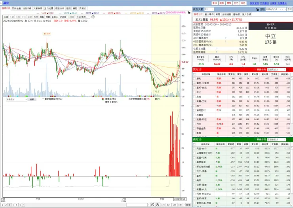
Task: Tick the select-all checkbox in 買方15 header
Action: pyautogui.click(x=194, y=74)
